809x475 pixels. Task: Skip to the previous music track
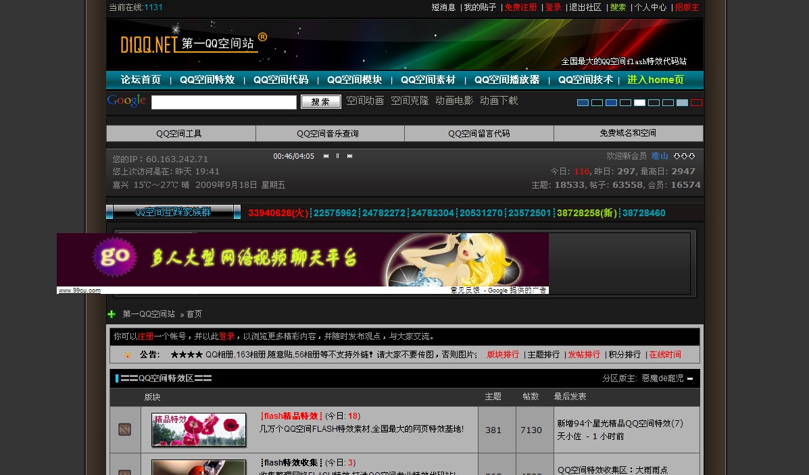point(326,156)
